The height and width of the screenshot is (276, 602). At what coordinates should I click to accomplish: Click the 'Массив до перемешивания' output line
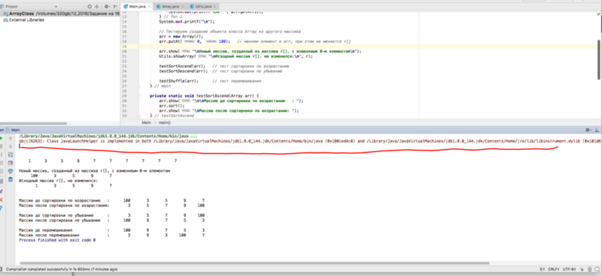[x=111, y=230]
